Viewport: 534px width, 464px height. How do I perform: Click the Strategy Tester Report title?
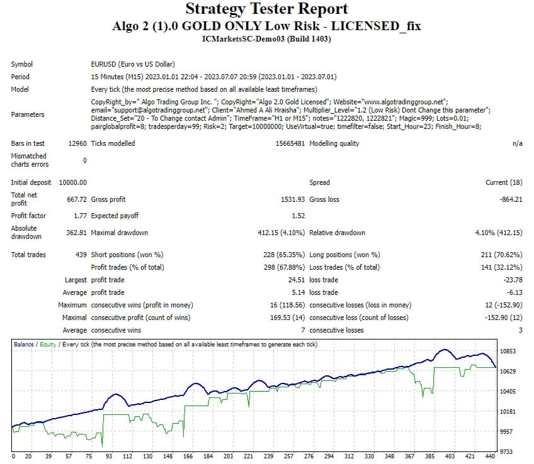click(x=267, y=9)
